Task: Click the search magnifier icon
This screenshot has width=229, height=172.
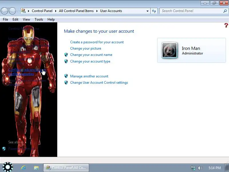Action: (225, 11)
